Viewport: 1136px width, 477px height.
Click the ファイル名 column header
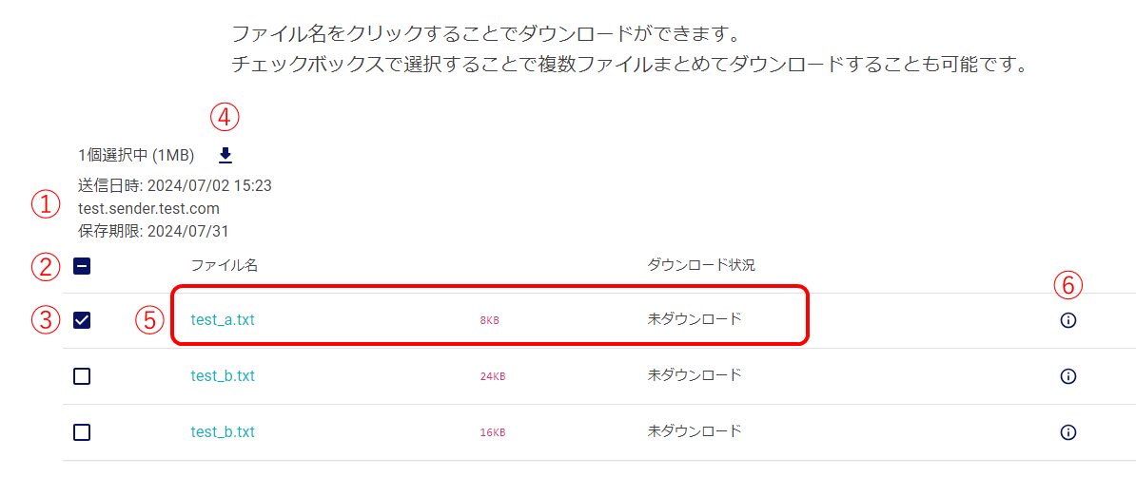(225, 265)
